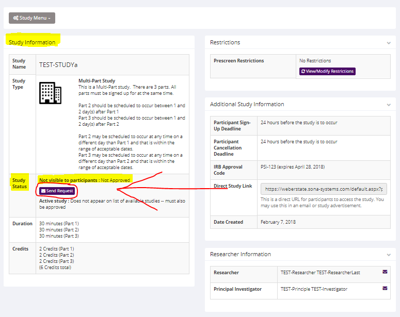Click the Direct Study Link URL field
The image size is (400, 317).
323,189
